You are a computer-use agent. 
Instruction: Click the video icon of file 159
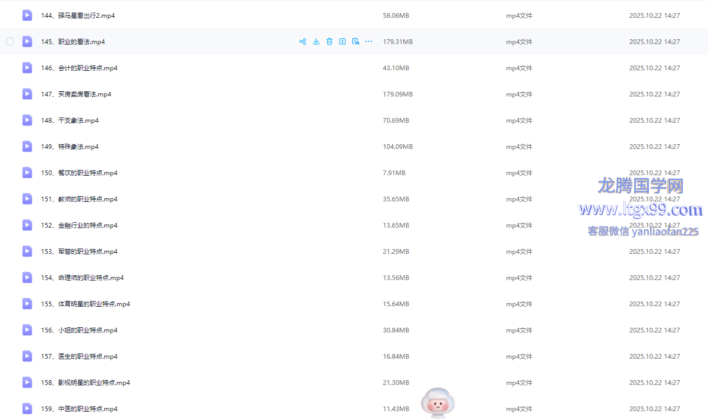(27, 409)
